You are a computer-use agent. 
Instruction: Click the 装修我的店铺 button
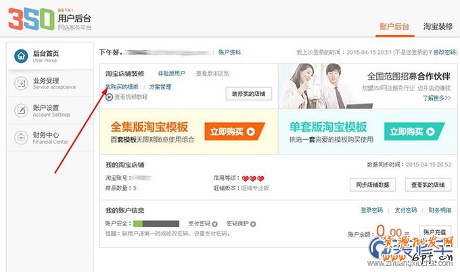[x=249, y=94]
